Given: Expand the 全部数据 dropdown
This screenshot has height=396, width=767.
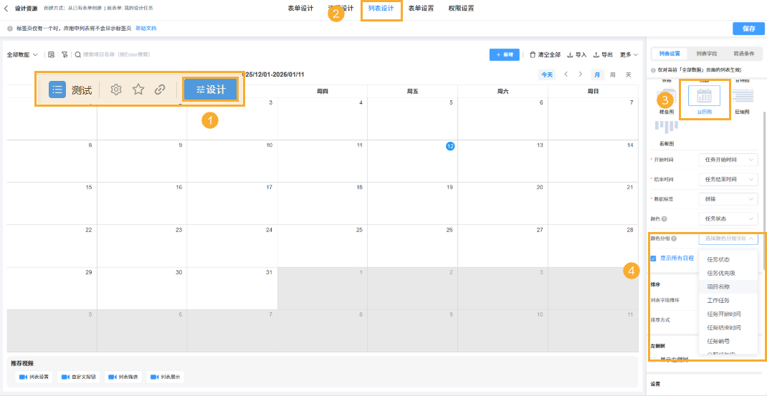Looking at the screenshot, I should (22, 54).
